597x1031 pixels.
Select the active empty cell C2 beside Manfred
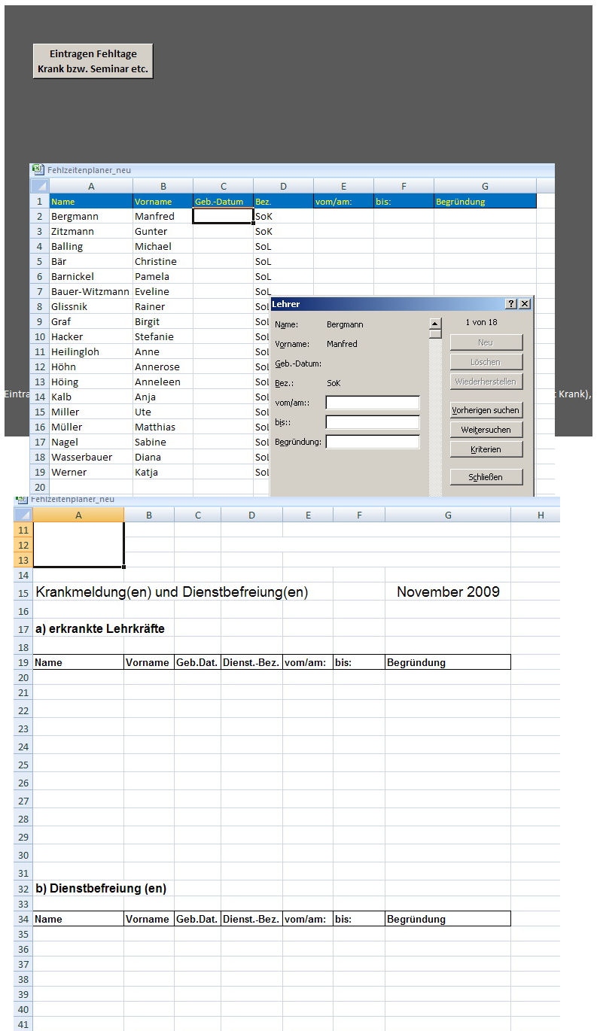coord(223,216)
